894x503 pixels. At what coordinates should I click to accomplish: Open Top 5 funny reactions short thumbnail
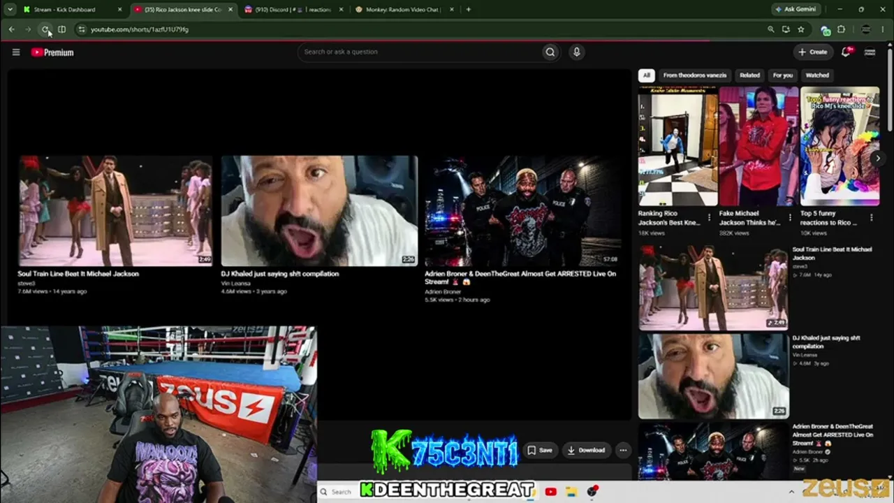tap(840, 146)
